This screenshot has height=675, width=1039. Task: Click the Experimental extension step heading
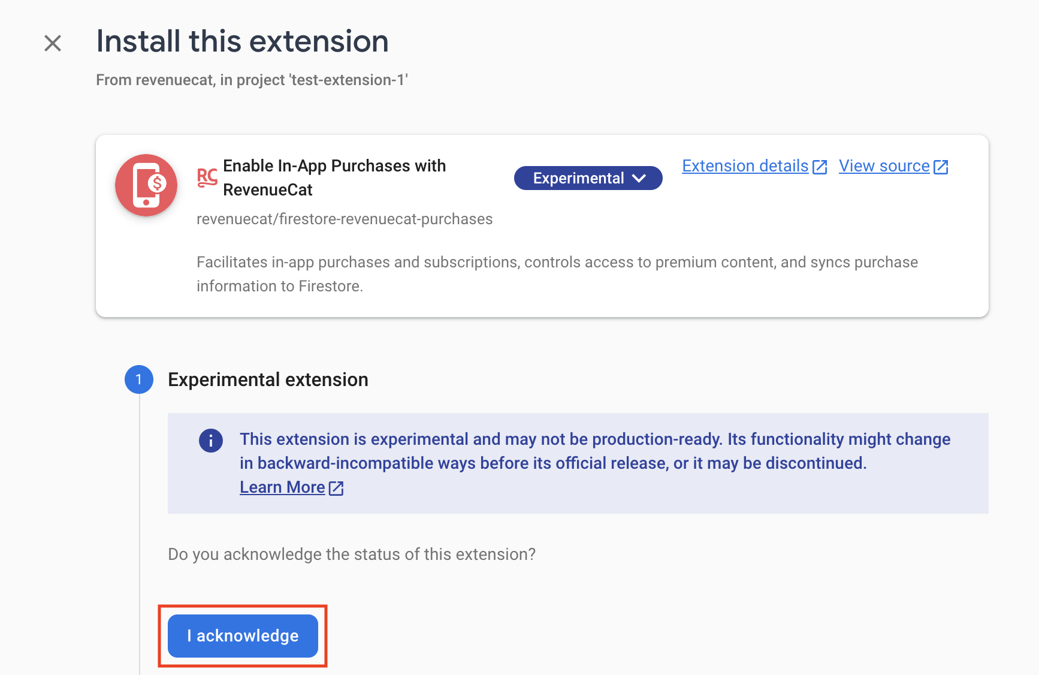pyautogui.click(x=268, y=379)
